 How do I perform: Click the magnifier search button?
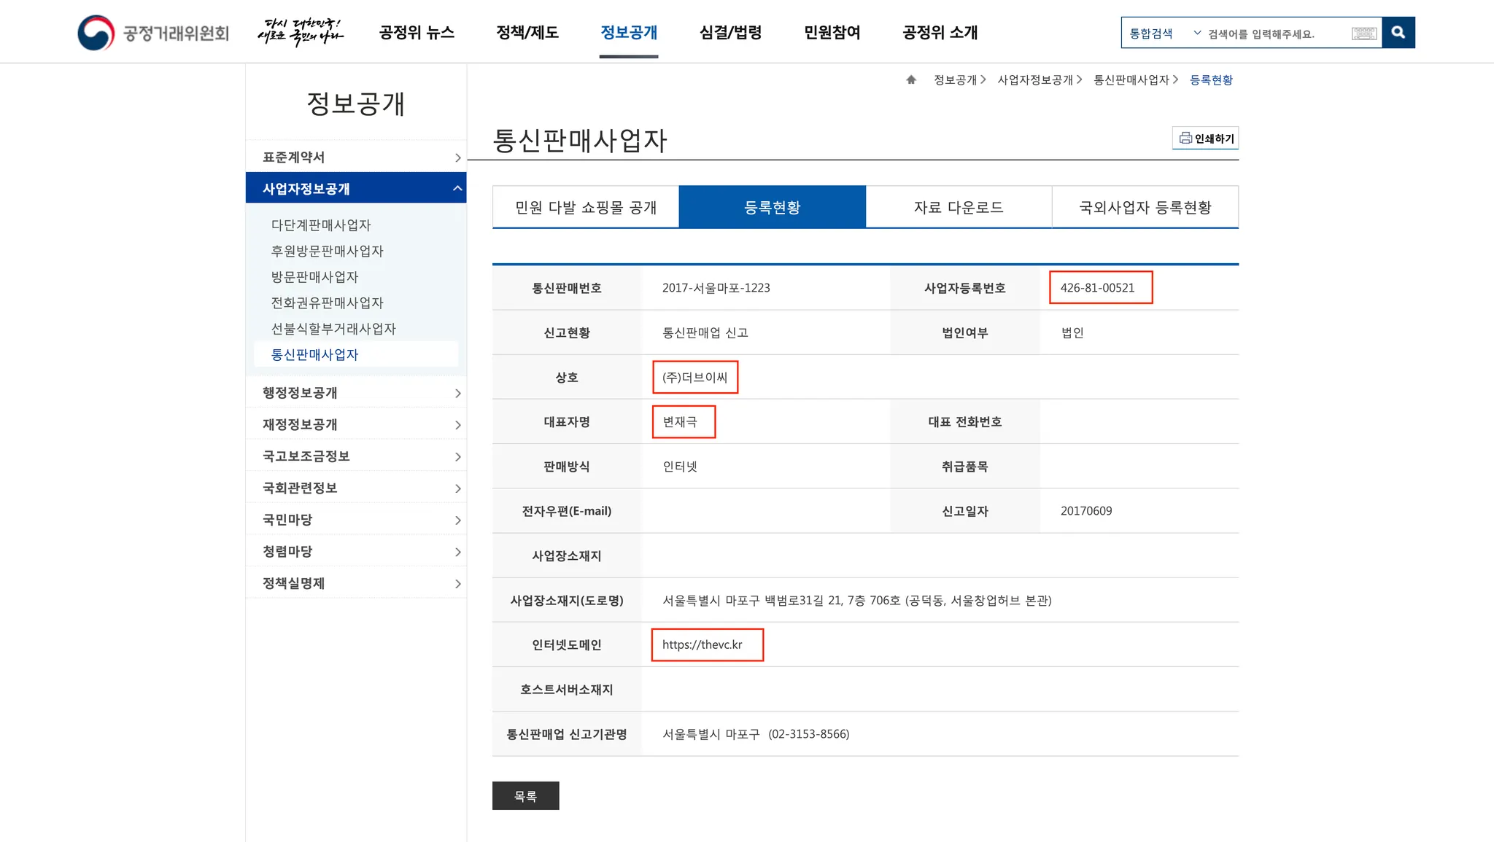[x=1398, y=33]
